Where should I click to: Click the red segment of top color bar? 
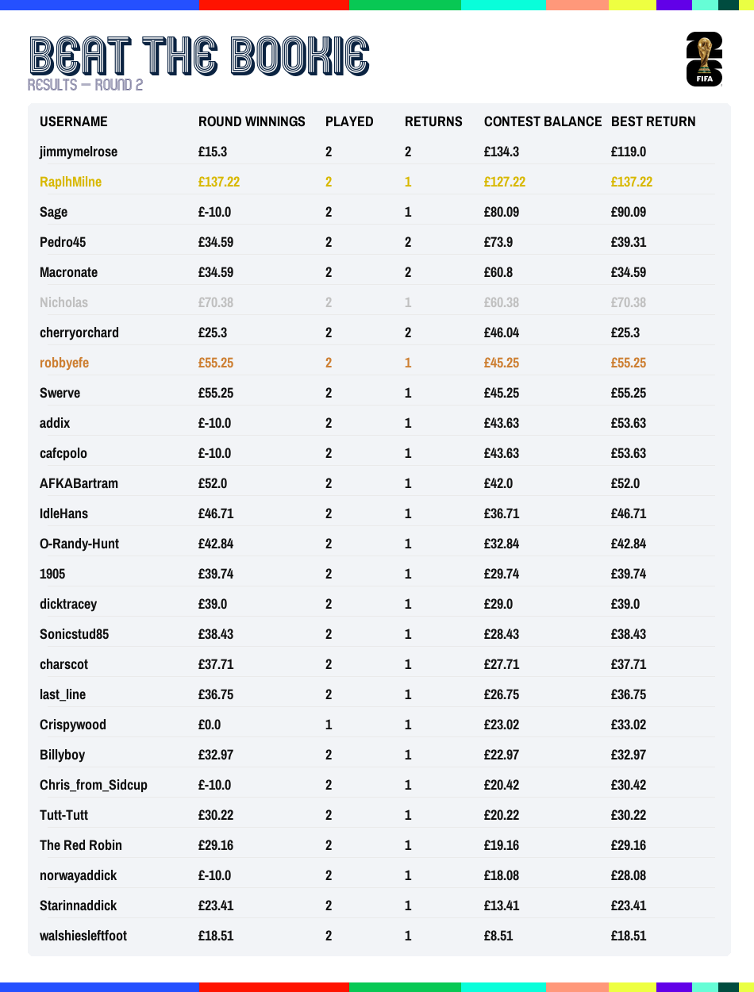[x=274, y=5]
